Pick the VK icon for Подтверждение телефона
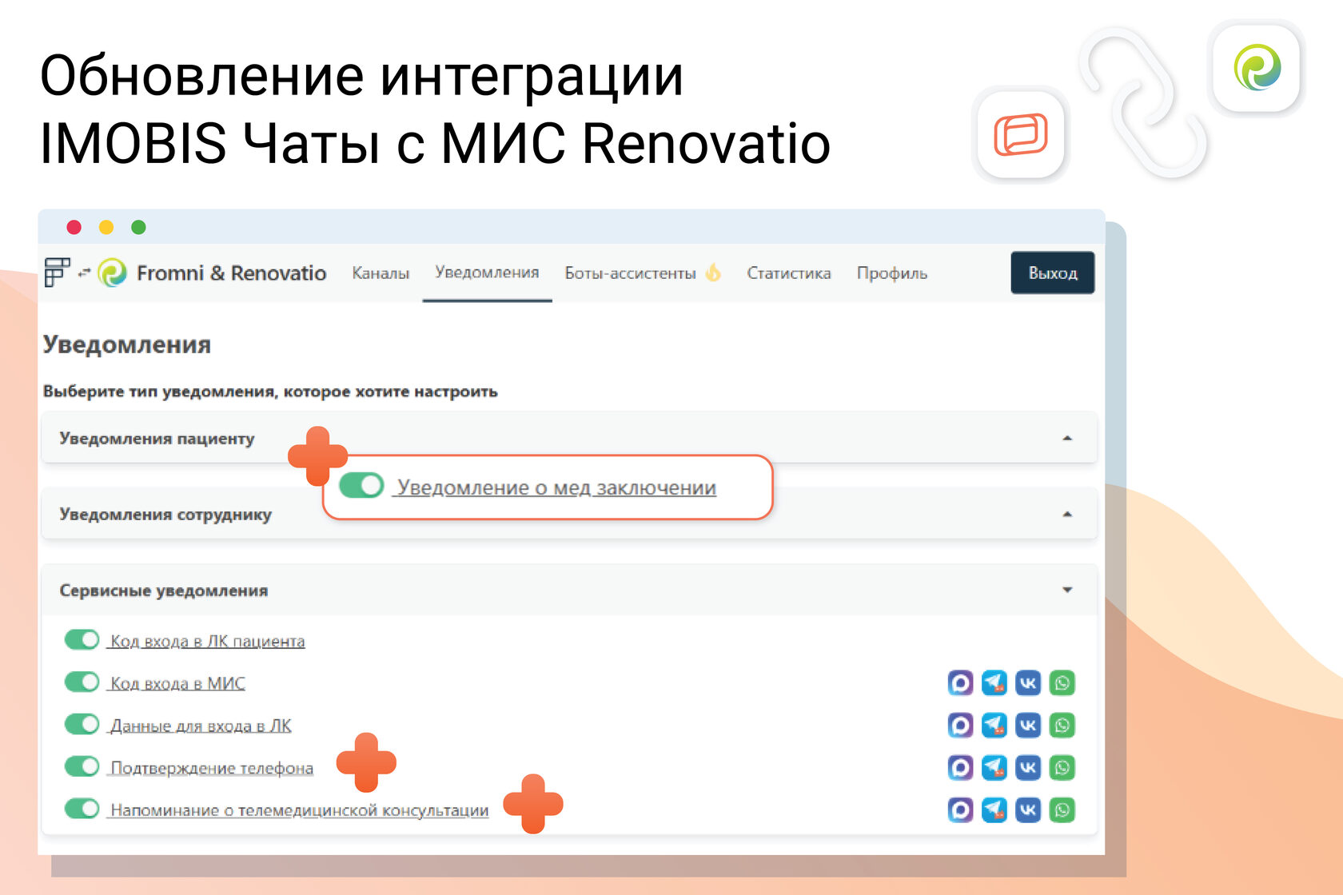 1028,767
